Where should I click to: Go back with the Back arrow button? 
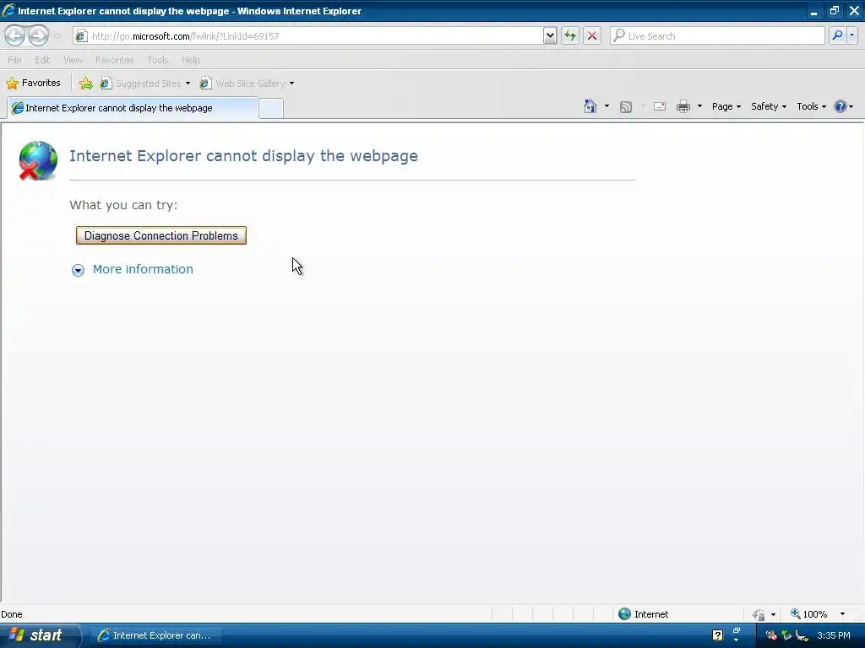(15, 35)
